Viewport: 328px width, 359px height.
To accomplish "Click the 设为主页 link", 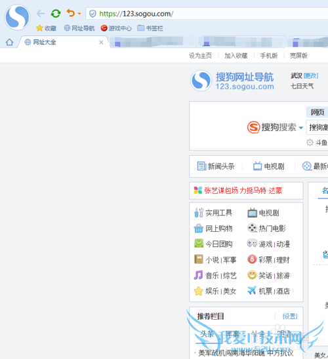I will [x=200, y=56].
